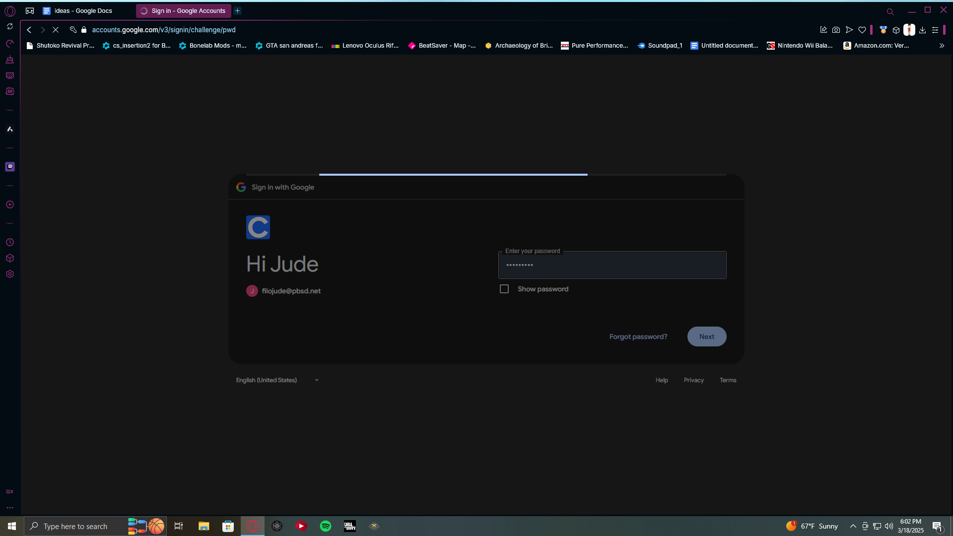Click the Next button

(707, 336)
